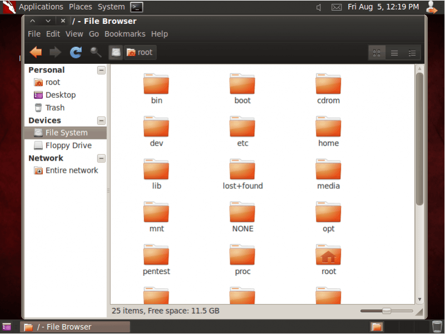The image size is (445, 334).
Task: Select the dev folder icon
Action: (156, 127)
